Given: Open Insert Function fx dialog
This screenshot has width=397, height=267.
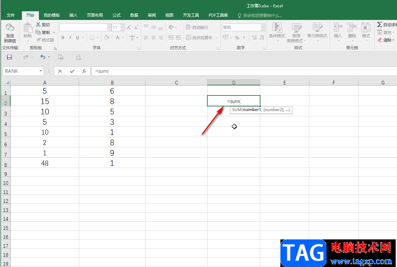Looking at the screenshot, I should pos(84,71).
